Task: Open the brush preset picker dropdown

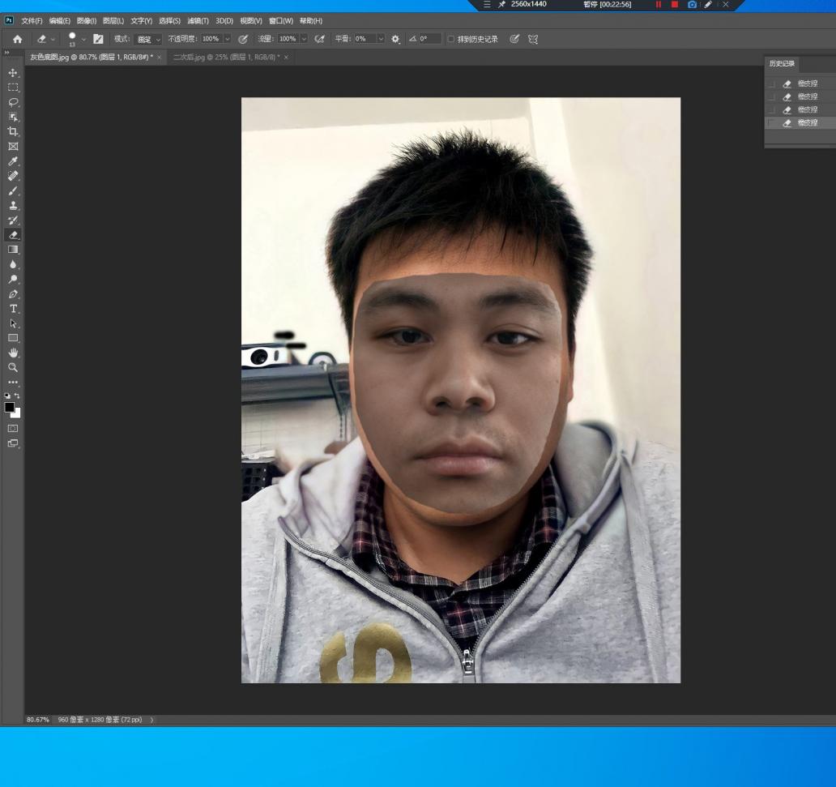Action: (83, 38)
